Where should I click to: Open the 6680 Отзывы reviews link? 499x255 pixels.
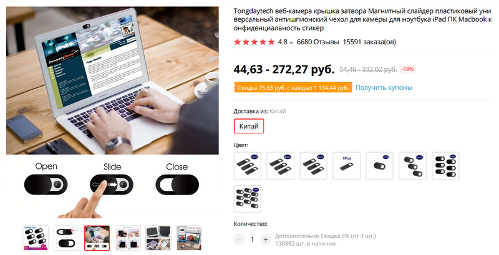317,42
